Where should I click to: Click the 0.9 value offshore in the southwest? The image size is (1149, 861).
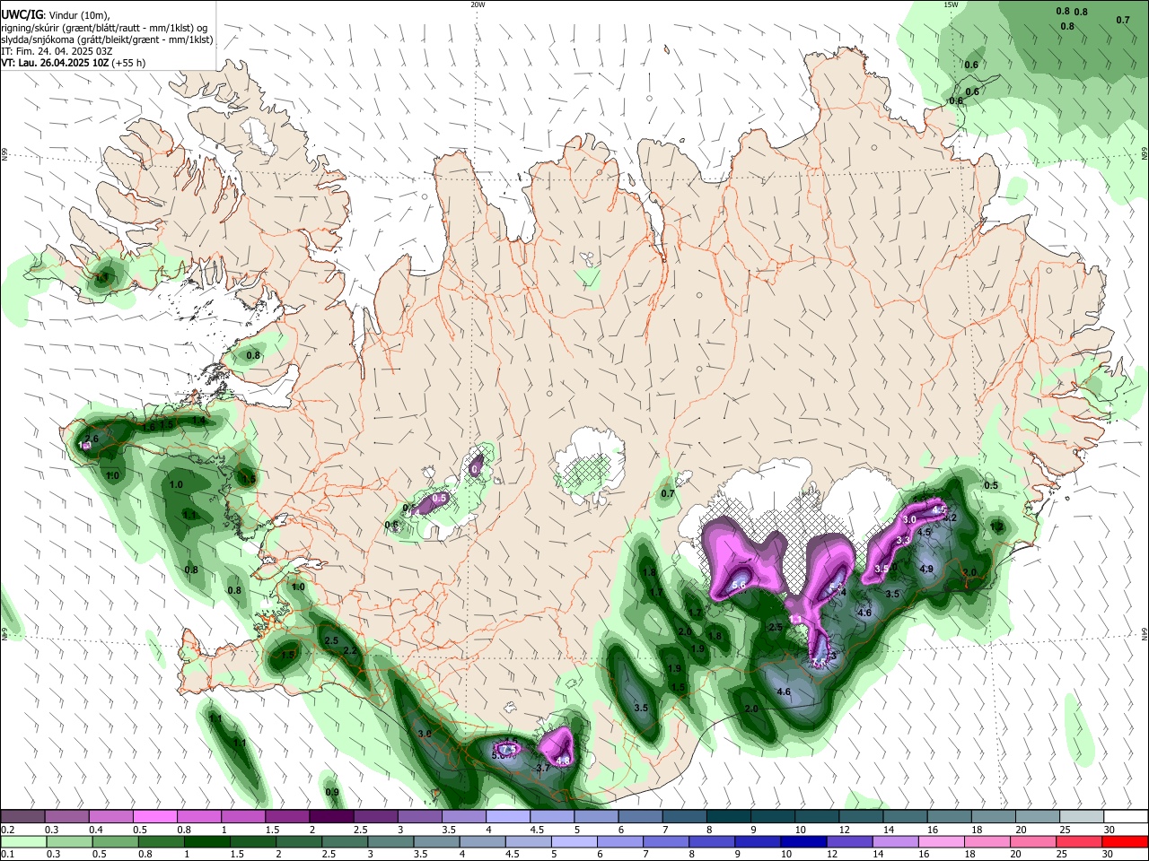[332, 792]
